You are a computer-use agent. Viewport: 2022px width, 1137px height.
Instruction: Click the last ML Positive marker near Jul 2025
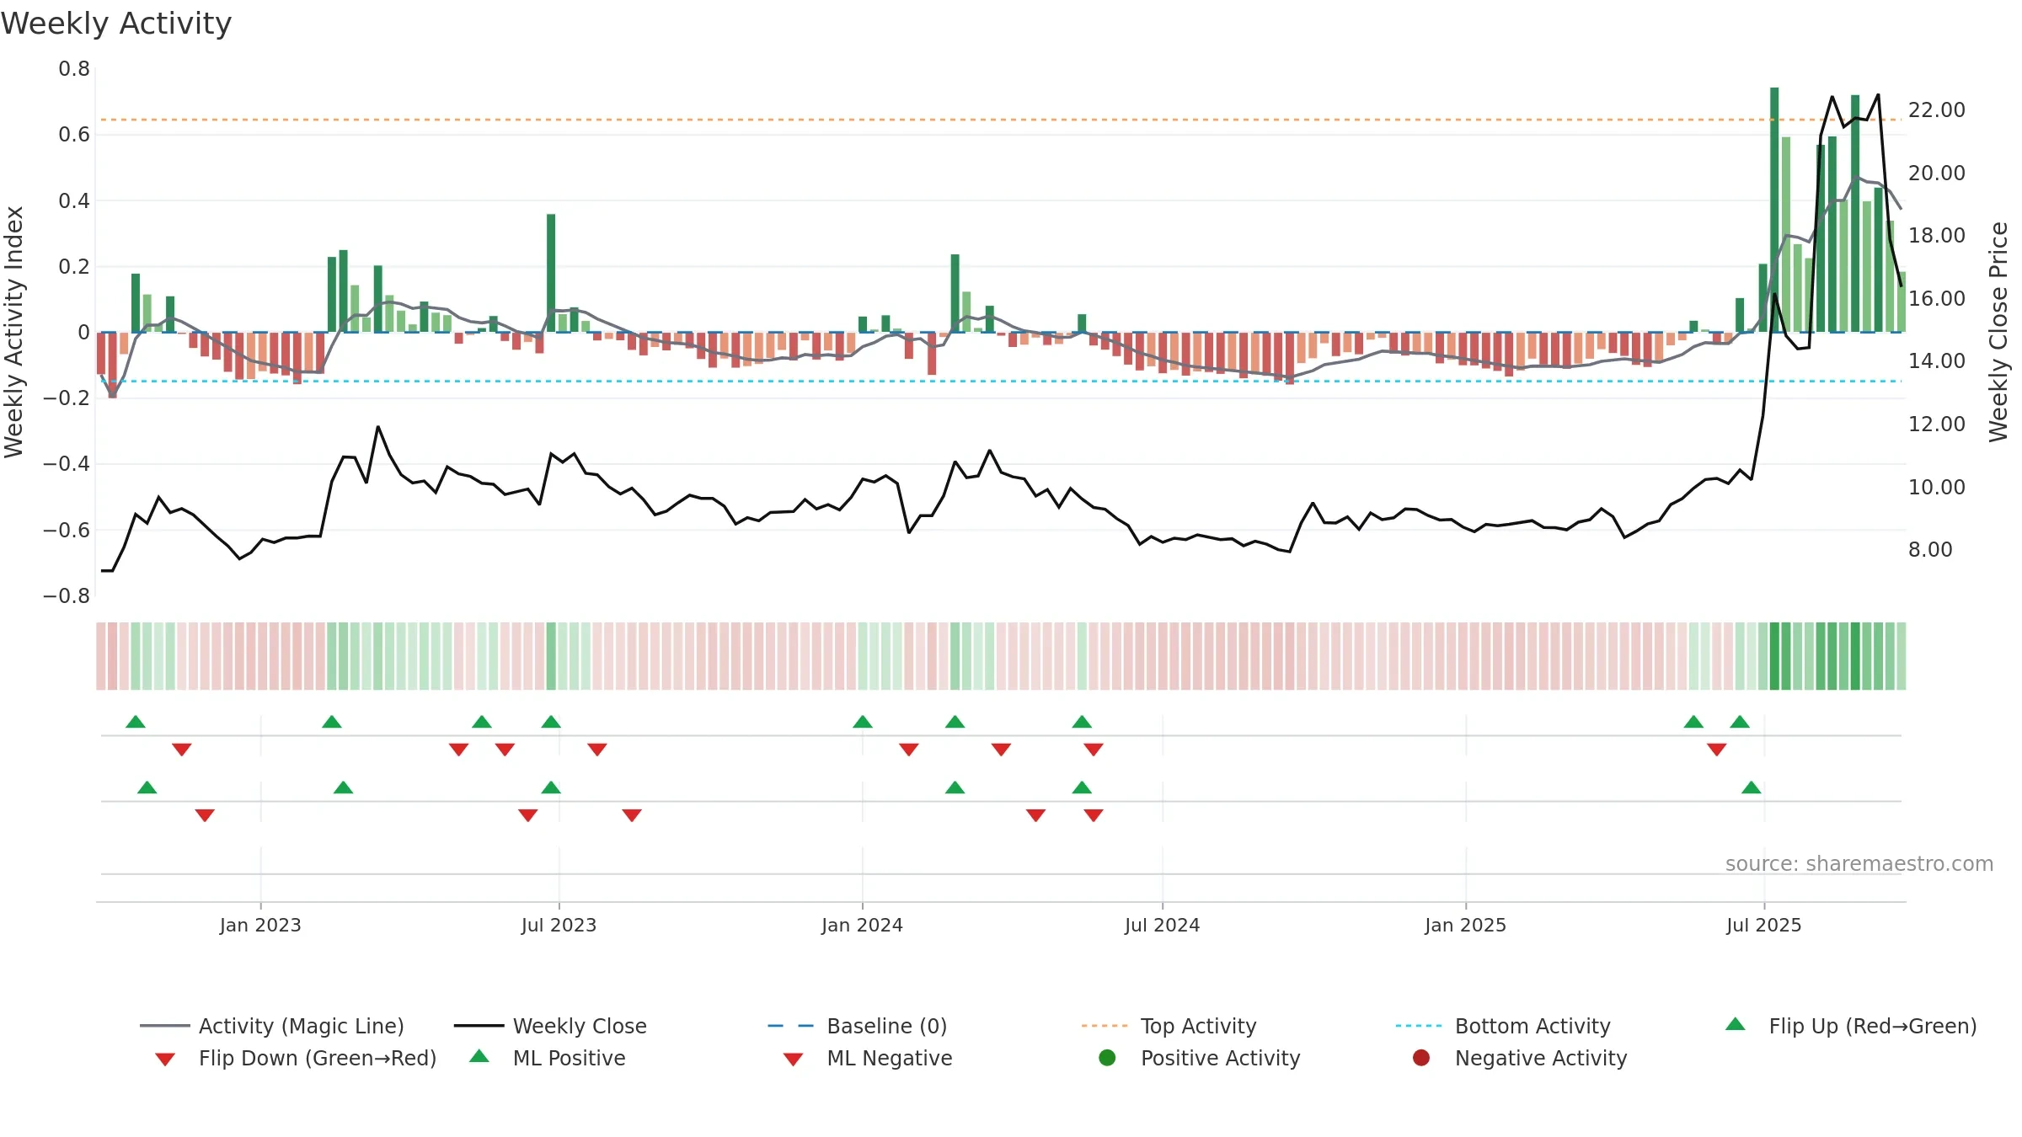tap(1752, 787)
